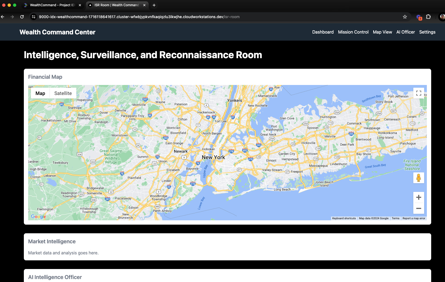445x282 pixels.
Task: Open a new browser tab with plus
Action: pyautogui.click(x=154, y=5)
